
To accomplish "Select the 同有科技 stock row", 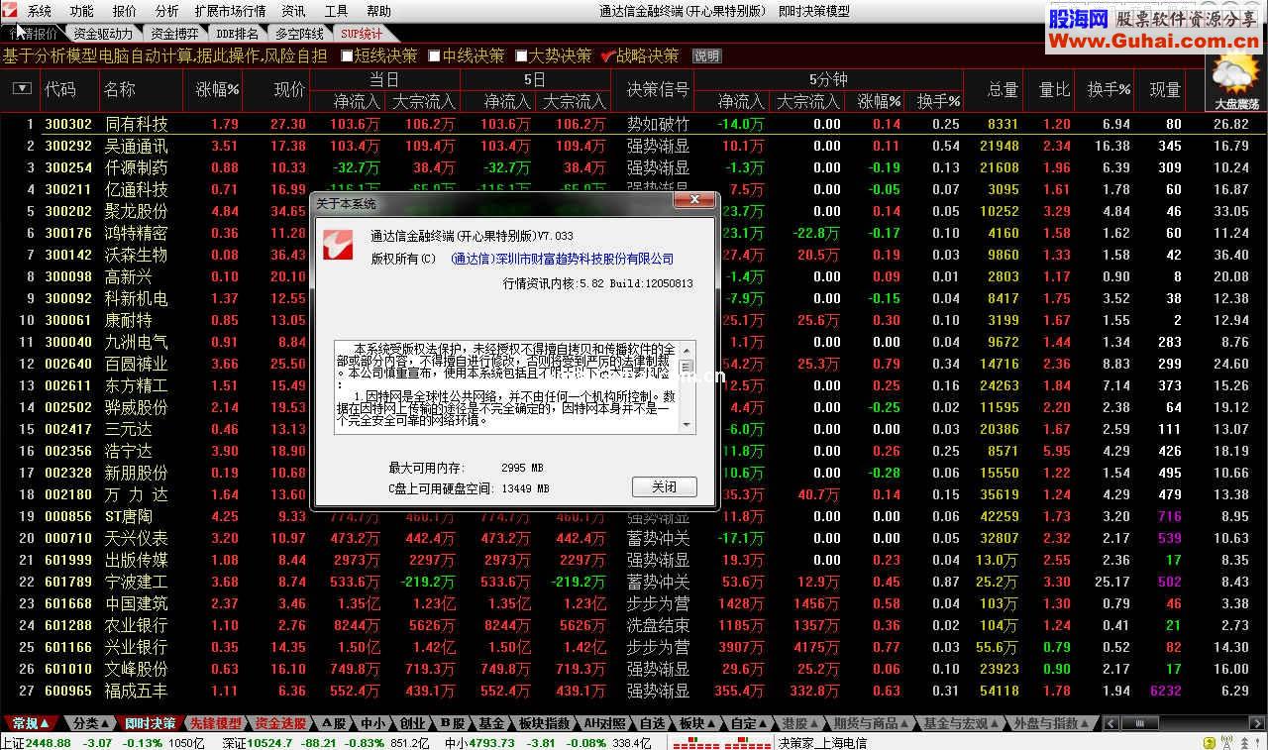I will (x=634, y=124).
